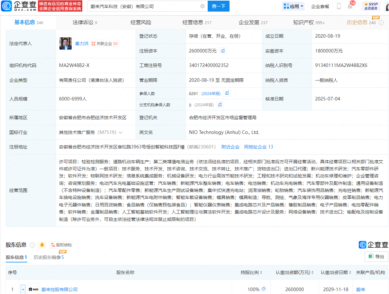Open 蔚来 related product link
This screenshot has width=389, height=294.
pyautogui.click(x=361, y=289)
